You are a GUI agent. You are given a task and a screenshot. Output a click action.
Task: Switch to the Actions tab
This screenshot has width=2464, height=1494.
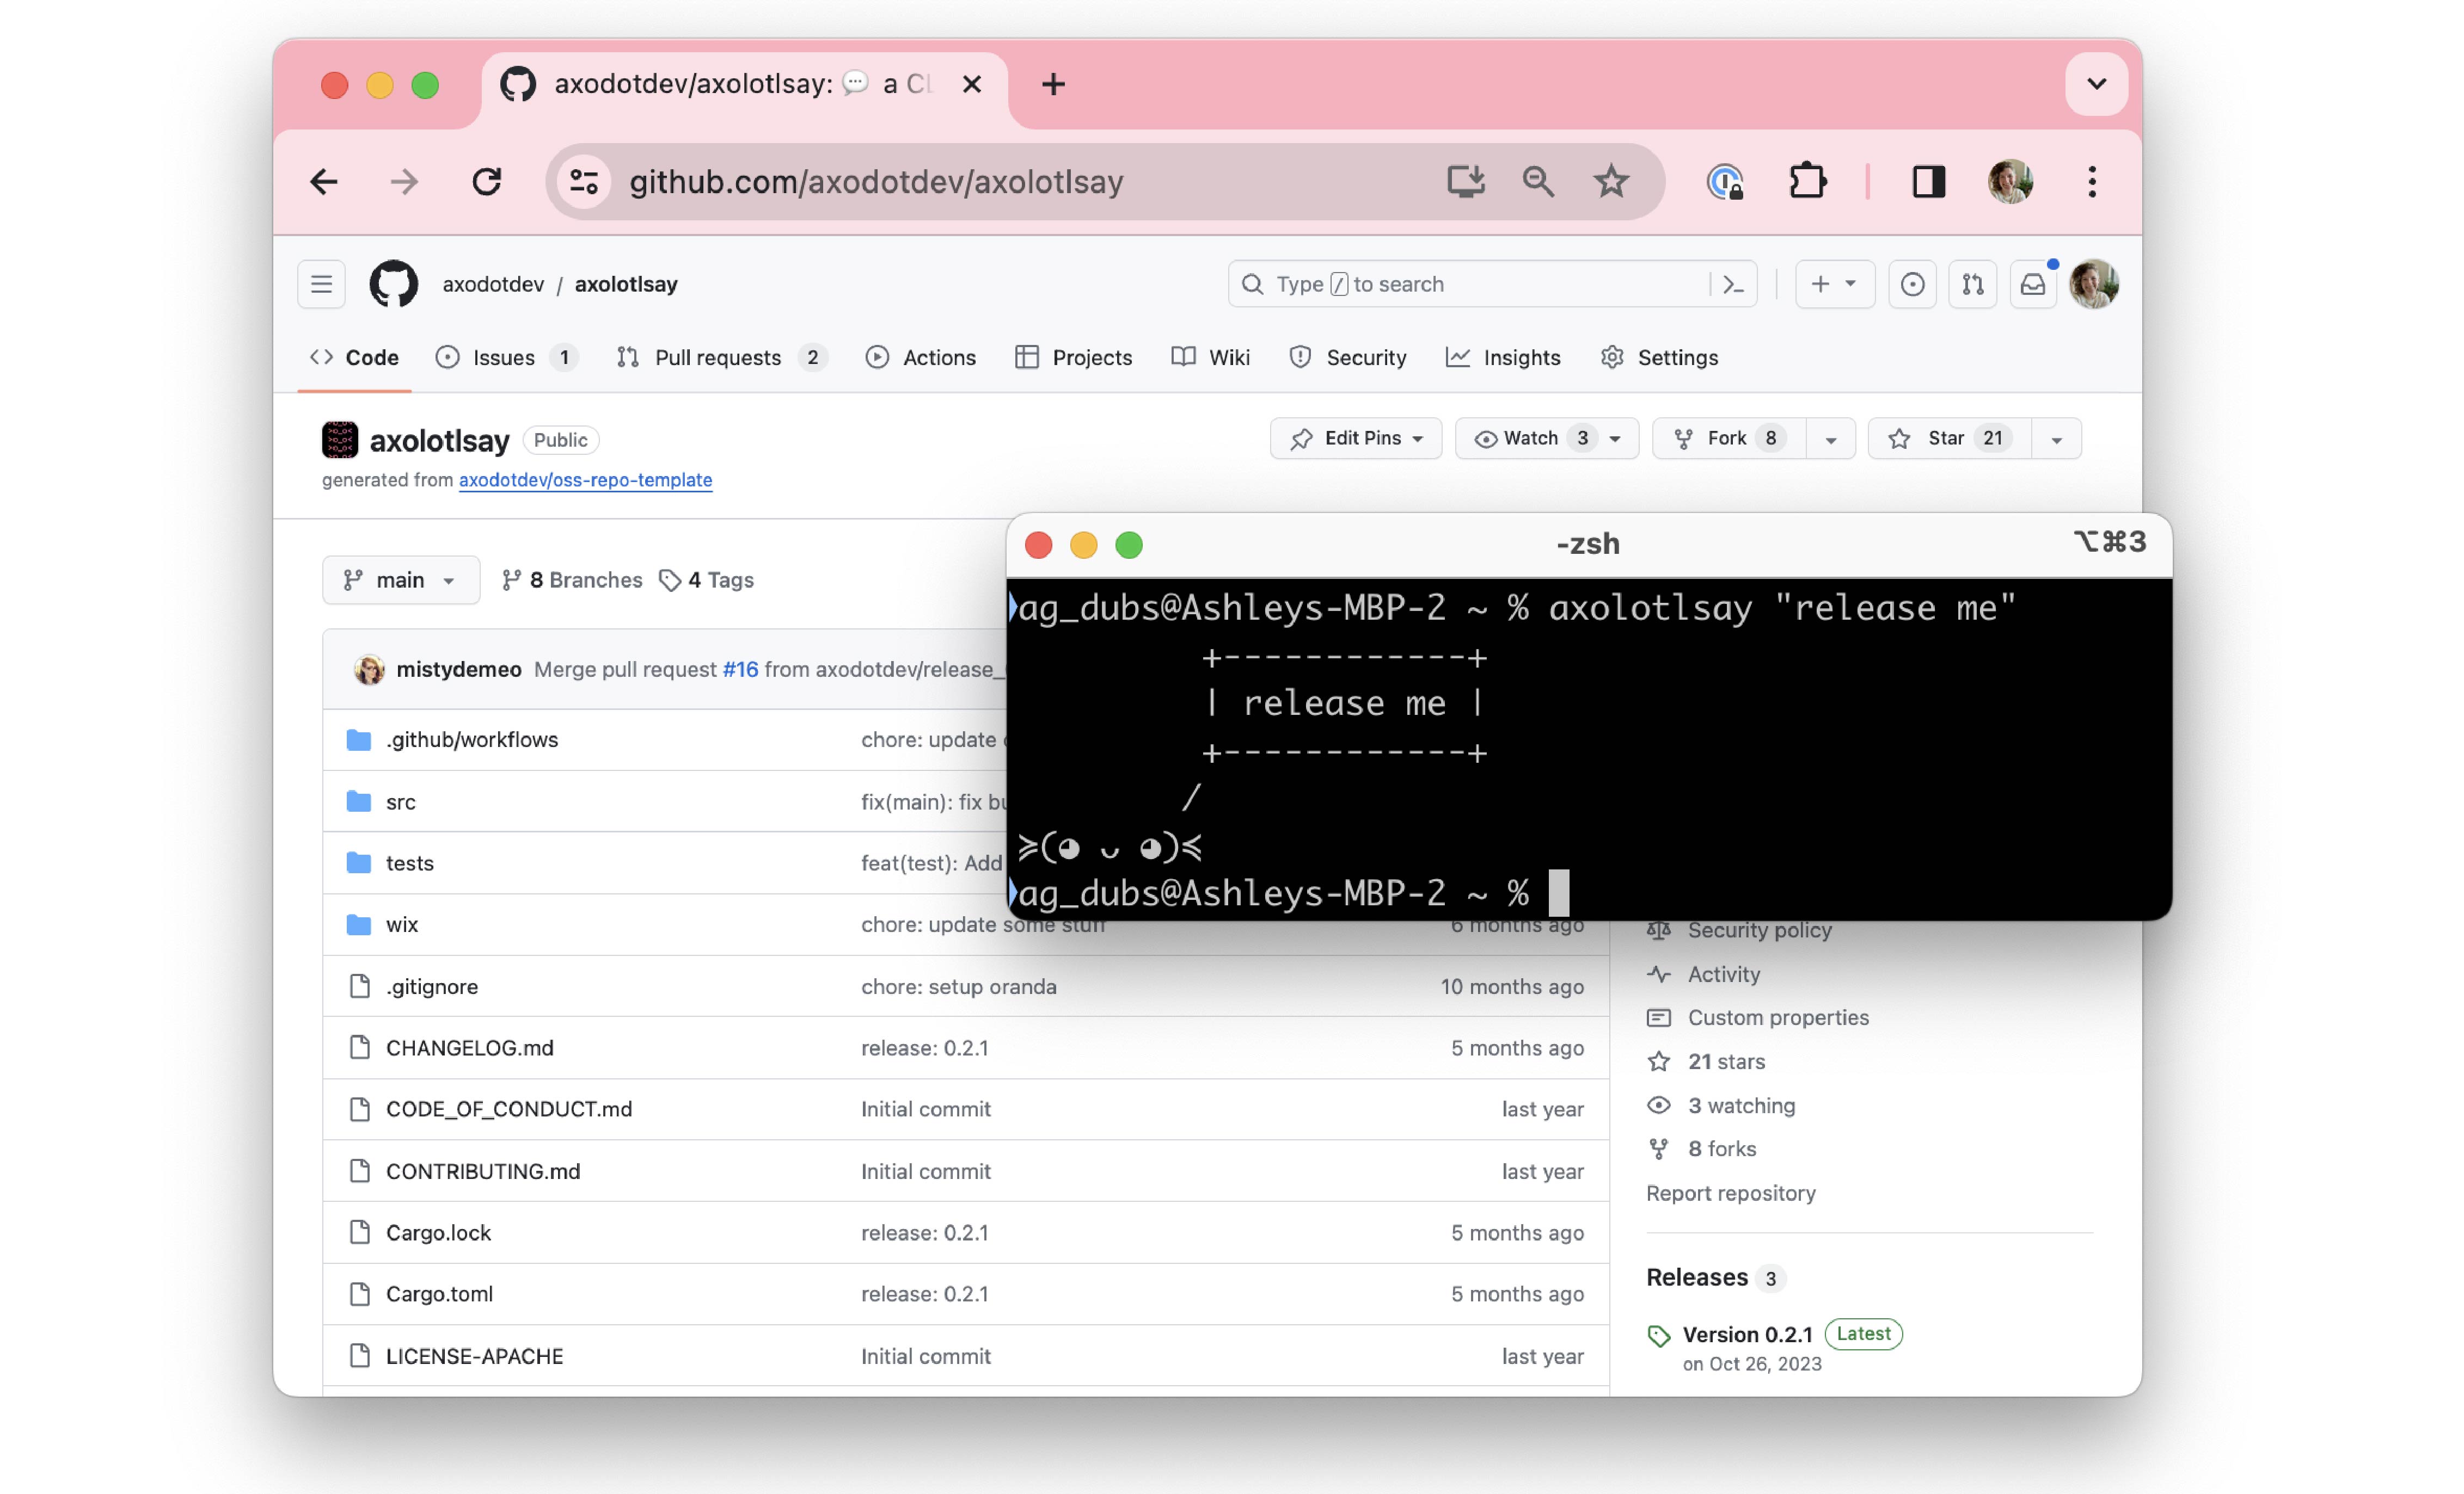(x=920, y=358)
